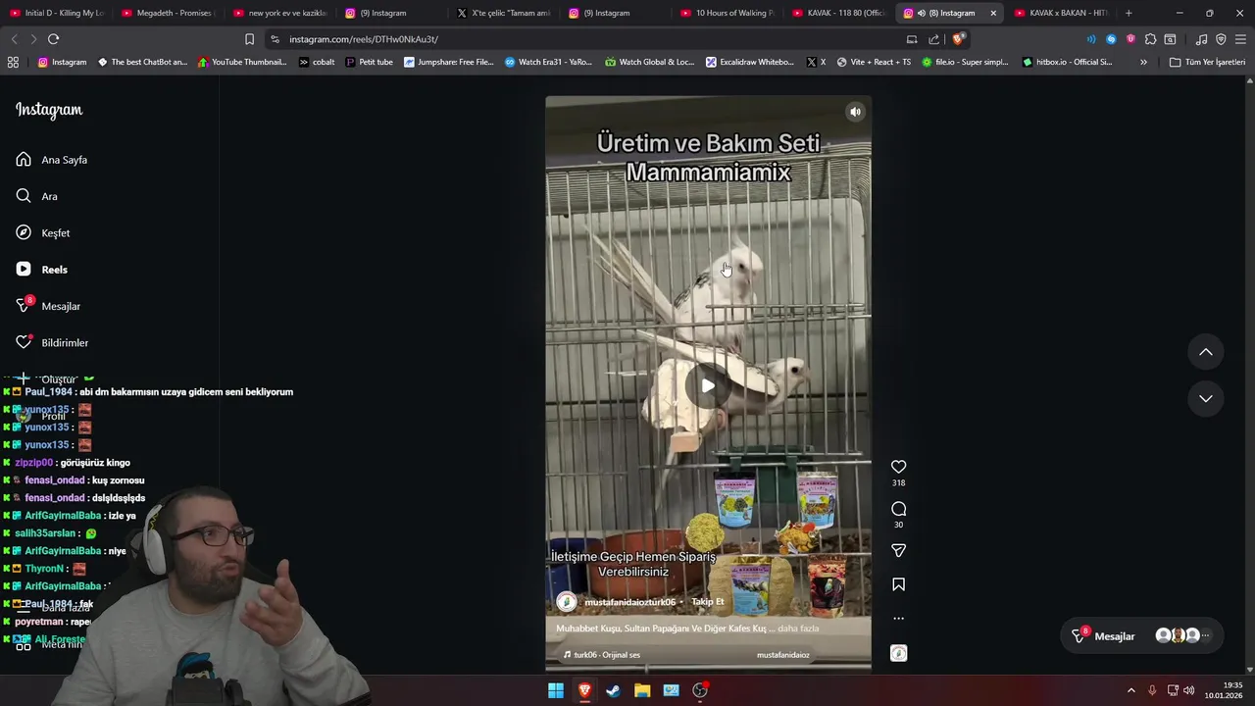Open a new browser tab

click(x=1129, y=13)
